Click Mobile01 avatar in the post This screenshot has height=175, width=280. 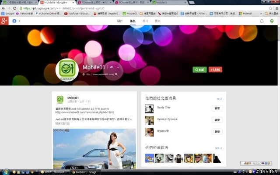(60, 100)
